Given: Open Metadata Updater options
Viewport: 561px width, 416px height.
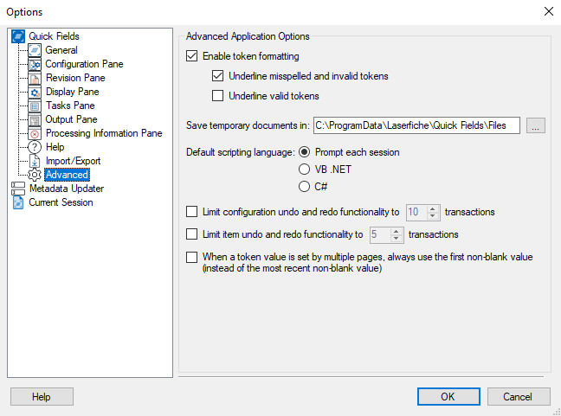Looking at the screenshot, I should (x=67, y=189).
